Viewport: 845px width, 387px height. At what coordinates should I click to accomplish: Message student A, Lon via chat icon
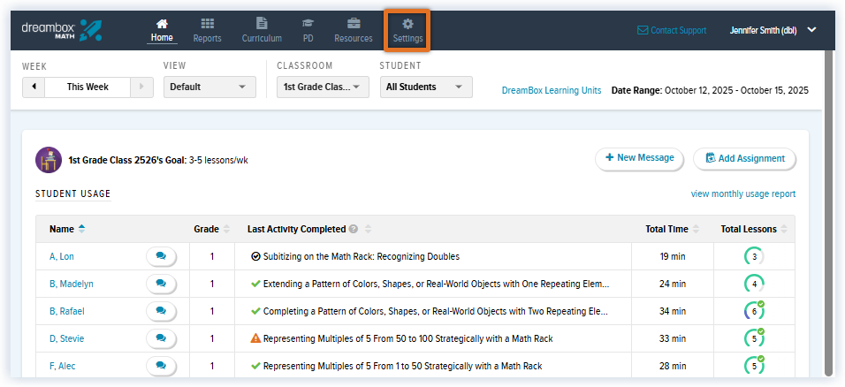pyautogui.click(x=161, y=256)
